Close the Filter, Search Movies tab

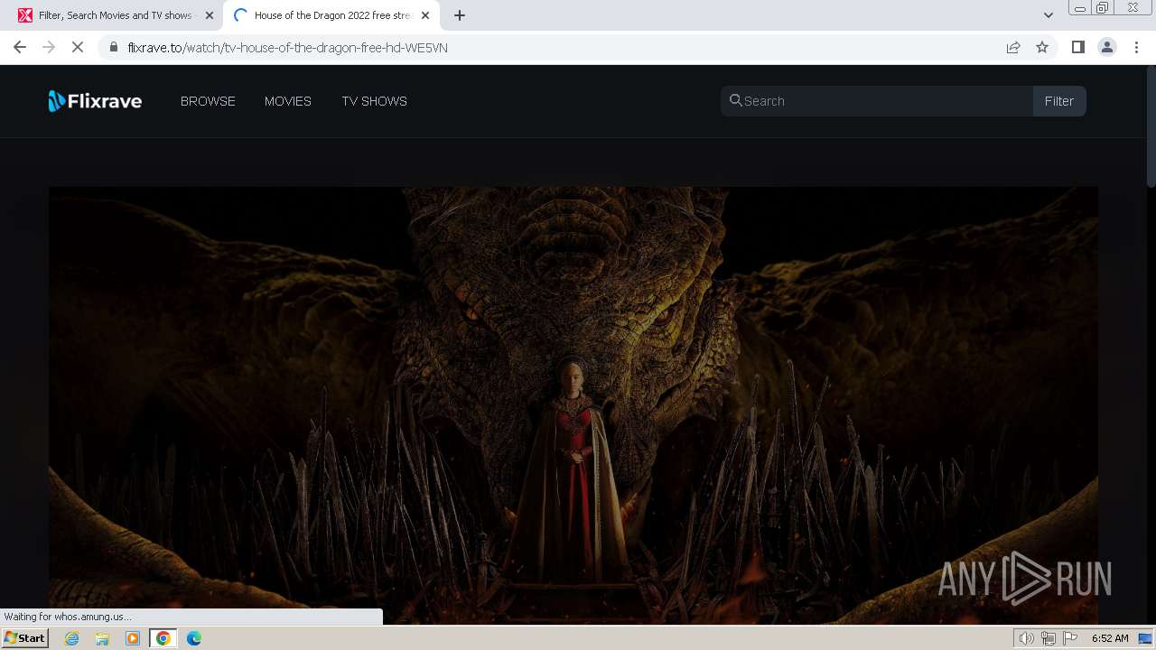point(210,15)
